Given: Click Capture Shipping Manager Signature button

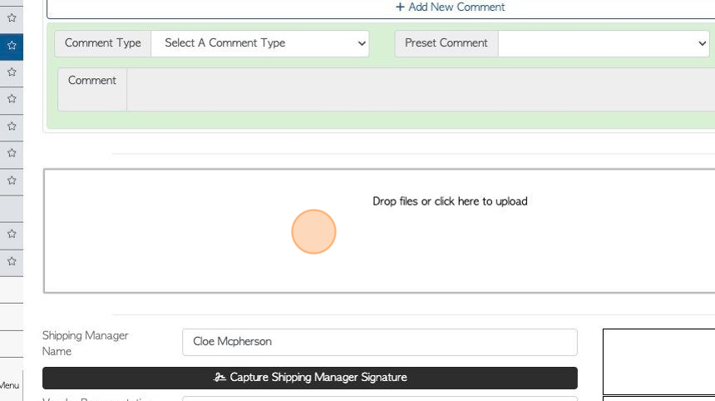Looking at the screenshot, I should (x=310, y=378).
